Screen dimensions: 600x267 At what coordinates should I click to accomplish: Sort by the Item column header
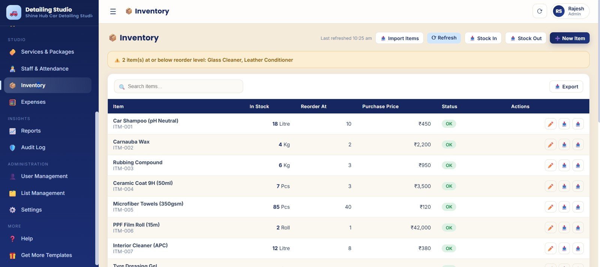[x=118, y=106]
